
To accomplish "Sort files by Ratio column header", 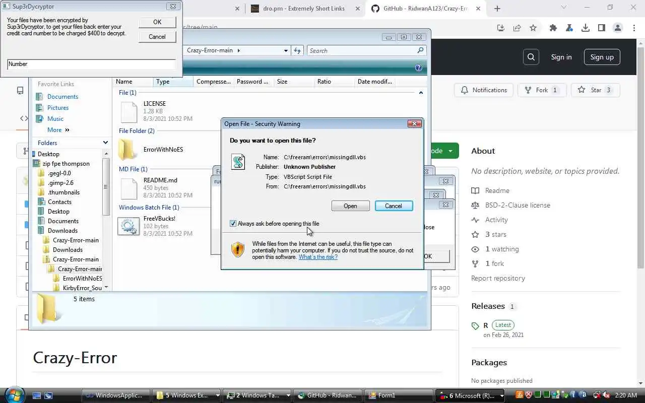I will 335,82.
